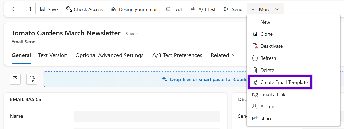This screenshot has height=129, width=344.
Task: Click the Save button
Action: pos(49,9)
